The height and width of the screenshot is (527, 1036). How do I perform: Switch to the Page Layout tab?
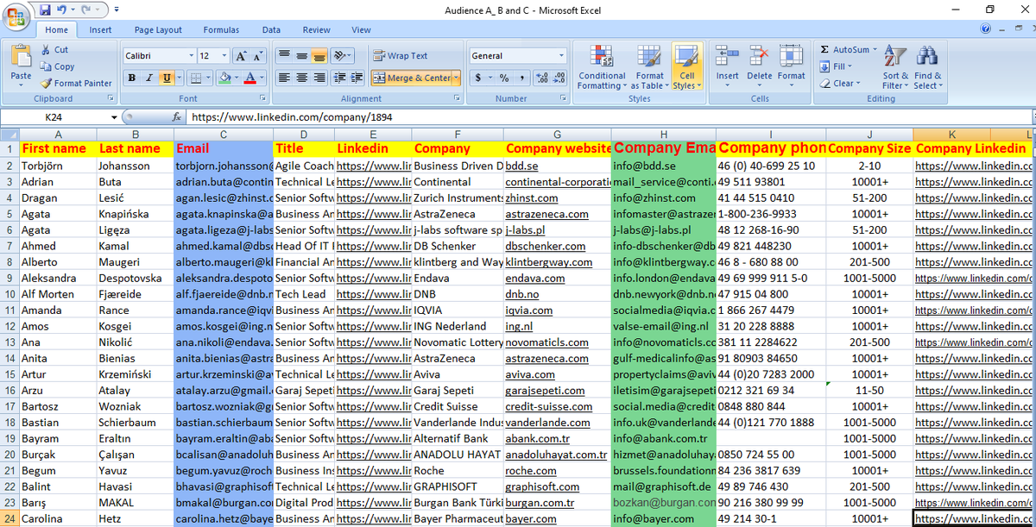point(158,29)
